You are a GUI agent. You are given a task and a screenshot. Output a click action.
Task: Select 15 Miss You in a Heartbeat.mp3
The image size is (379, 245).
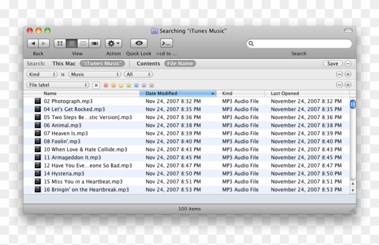click(187, 181)
